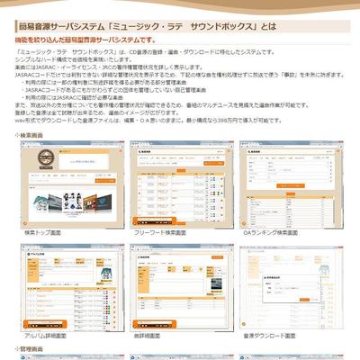Click the orange player bar in アルバム詳細画面 screenshot
The image size is (360, 360).
(x=45, y=324)
